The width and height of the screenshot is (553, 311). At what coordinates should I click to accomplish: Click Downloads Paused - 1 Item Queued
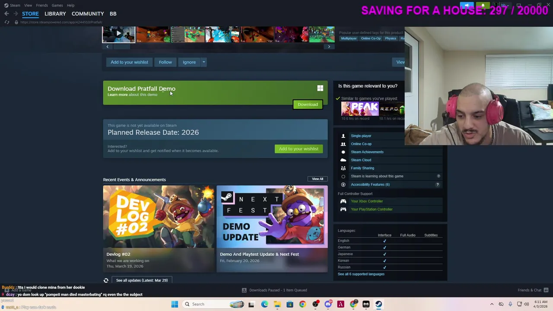coord(278,290)
